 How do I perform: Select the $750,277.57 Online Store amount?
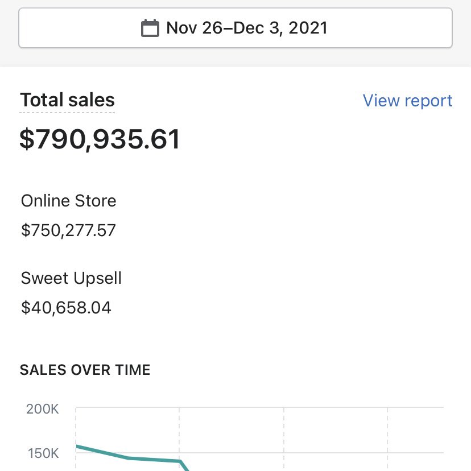coord(68,230)
